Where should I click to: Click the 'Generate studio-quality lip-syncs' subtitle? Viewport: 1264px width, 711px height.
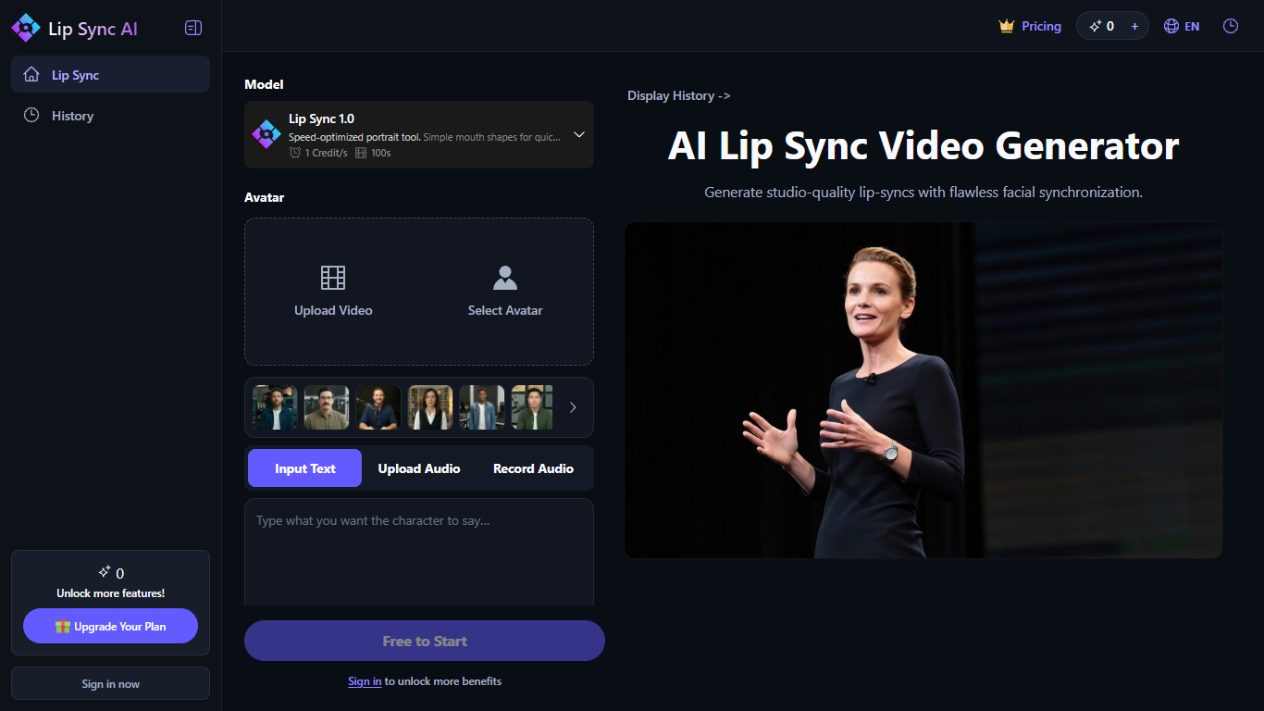923,193
